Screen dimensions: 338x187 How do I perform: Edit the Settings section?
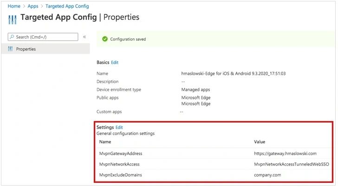click(119, 127)
